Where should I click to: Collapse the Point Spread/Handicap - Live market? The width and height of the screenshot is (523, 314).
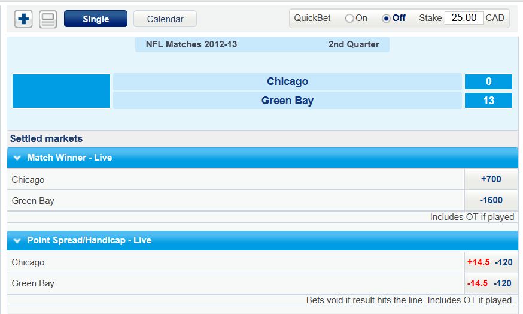17,240
